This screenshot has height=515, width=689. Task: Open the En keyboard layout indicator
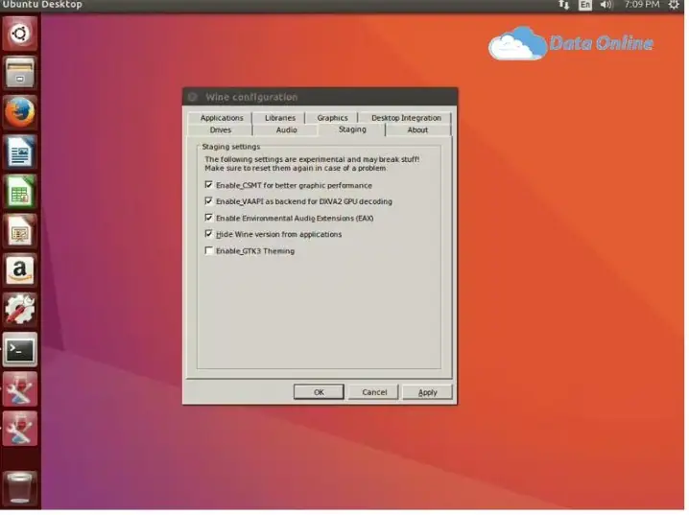coord(584,5)
